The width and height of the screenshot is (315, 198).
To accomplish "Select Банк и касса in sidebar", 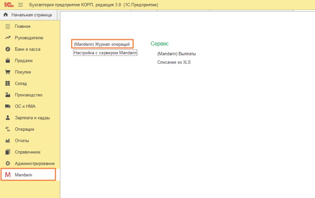I will (28, 49).
